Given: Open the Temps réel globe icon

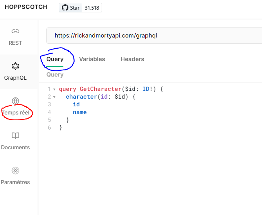Looking at the screenshot, I should pyautogui.click(x=15, y=101).
